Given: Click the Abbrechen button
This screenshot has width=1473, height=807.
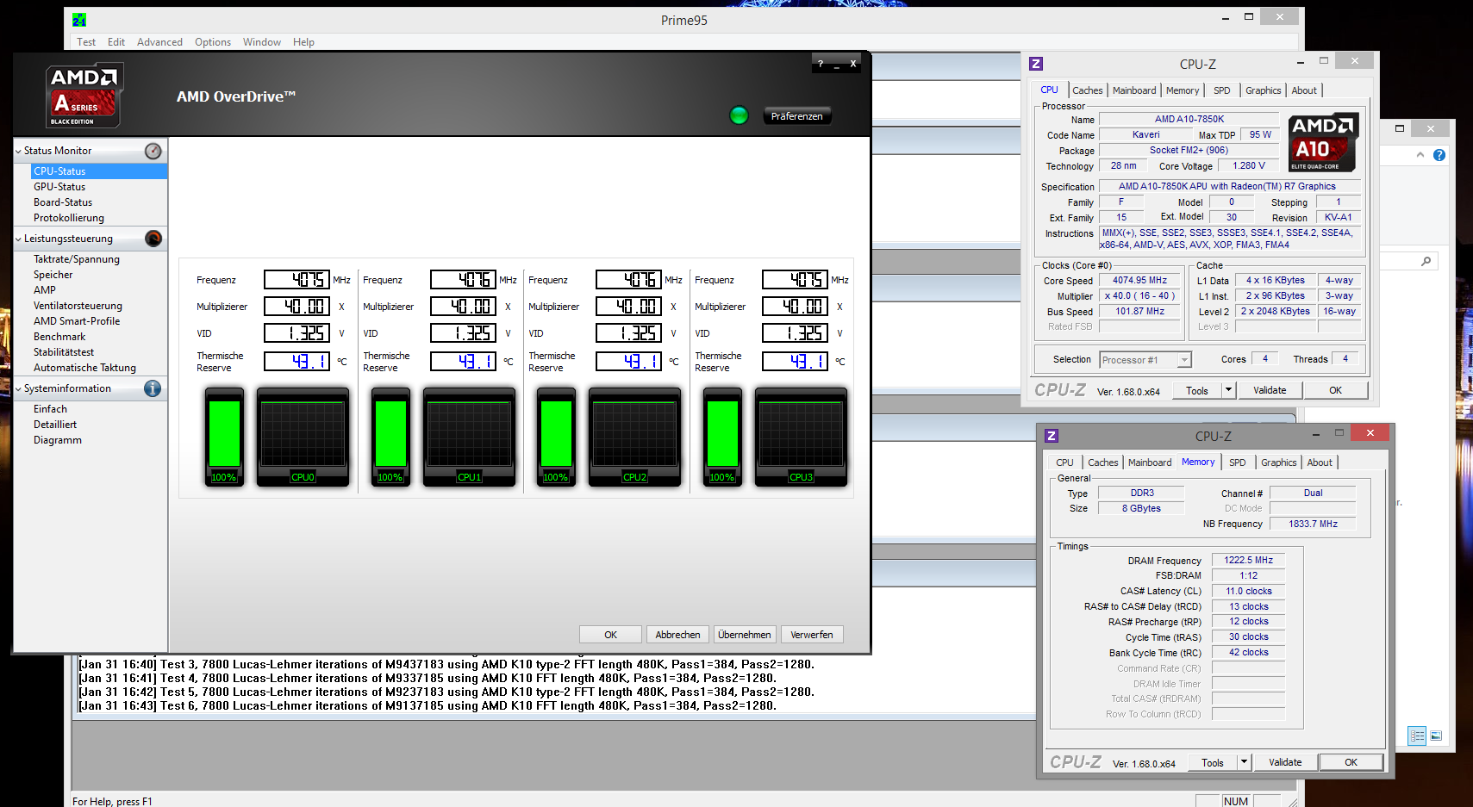Looking at the screenshot, I should pos(677,635).
